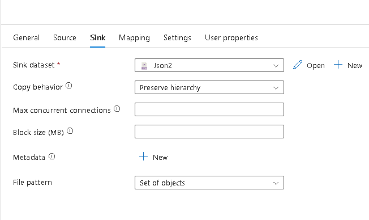Show info tooltip for Max concurrent connections
Screen dimensions: 369x220
coord(117,109)
